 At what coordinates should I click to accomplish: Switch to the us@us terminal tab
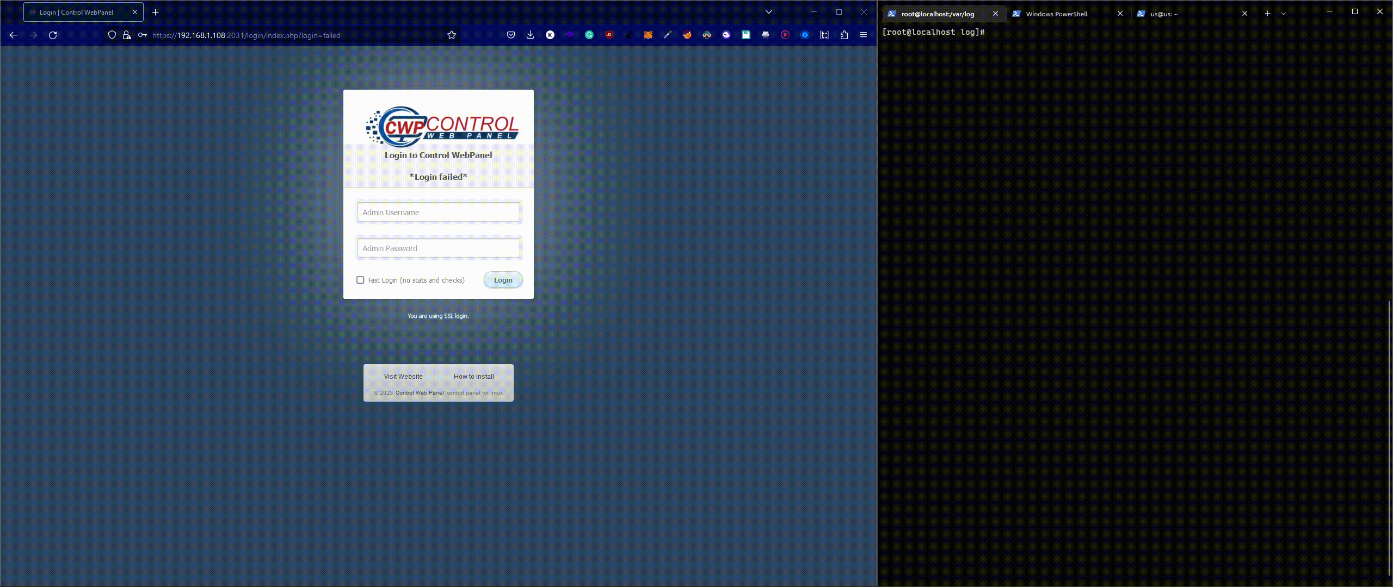click(1164, 14)
